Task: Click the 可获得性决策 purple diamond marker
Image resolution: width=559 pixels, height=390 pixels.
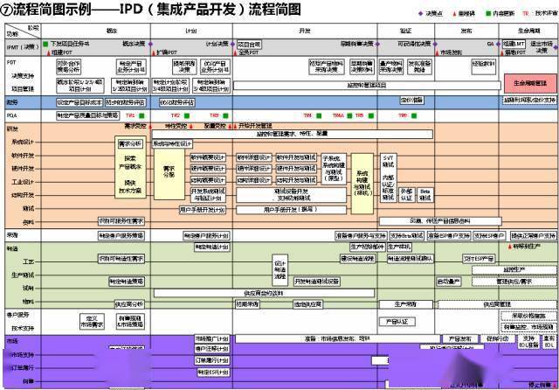Action: 435,44
